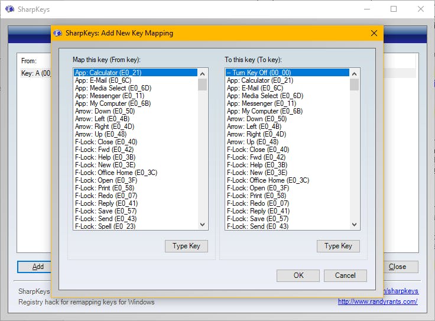
Task: Confirm mapping with the OK button
Action: coord(298,275)
